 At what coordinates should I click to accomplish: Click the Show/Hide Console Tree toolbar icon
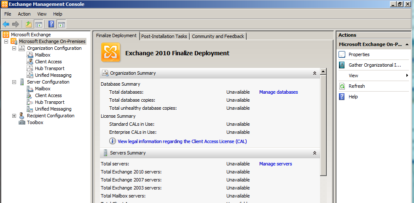pos(39,24)
